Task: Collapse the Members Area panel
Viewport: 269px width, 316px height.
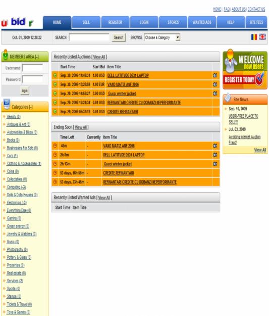Action: 37,57
